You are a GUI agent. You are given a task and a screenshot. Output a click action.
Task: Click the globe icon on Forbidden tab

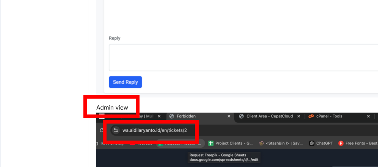click(172, 116)
